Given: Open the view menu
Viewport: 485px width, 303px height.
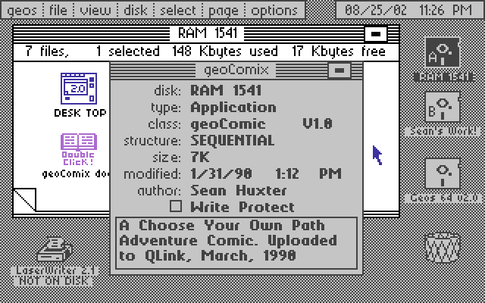Looking at the screenshot, I should (x=95, y=10).
